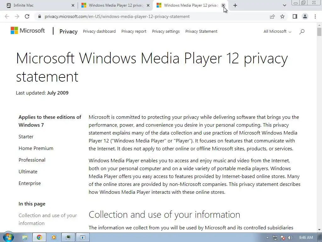Switch to the Infinite Mac tab
Viewport: 322px width, 242px height.
pos(39,5)
